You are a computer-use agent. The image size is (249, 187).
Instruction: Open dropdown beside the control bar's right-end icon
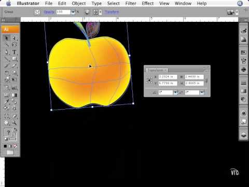[x=237, y=12]
